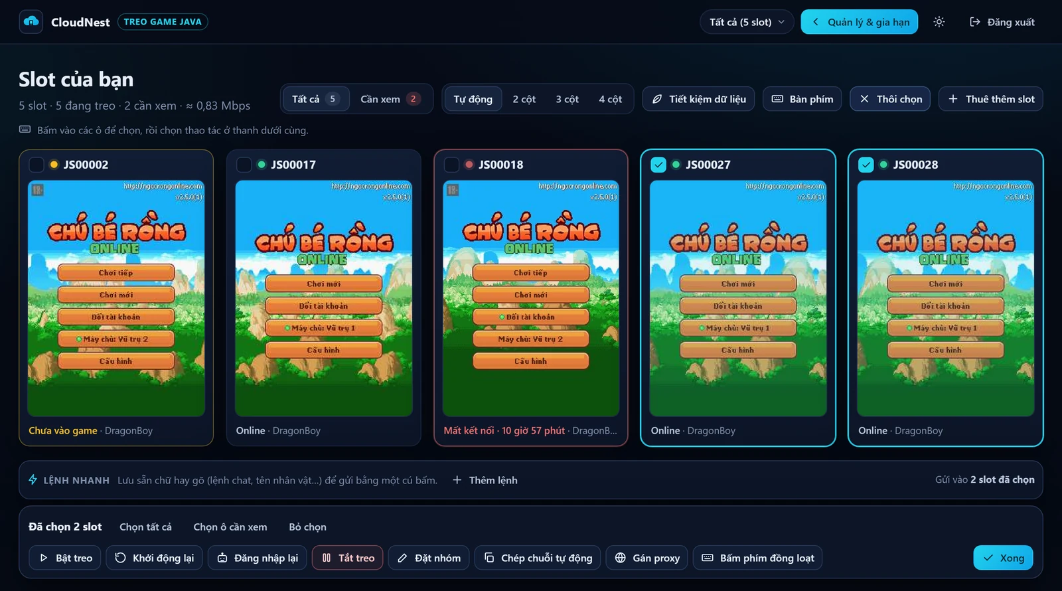Click Khởi động lại restart button

(x=154, y=558)
